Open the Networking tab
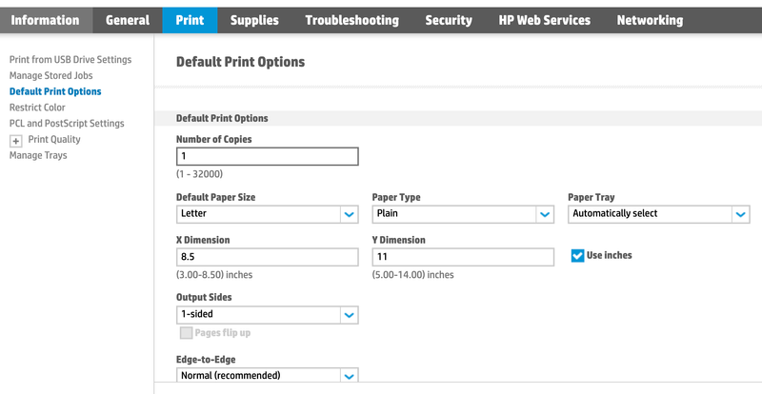Screen dimensions: 762x394 (x=650, y=20)
